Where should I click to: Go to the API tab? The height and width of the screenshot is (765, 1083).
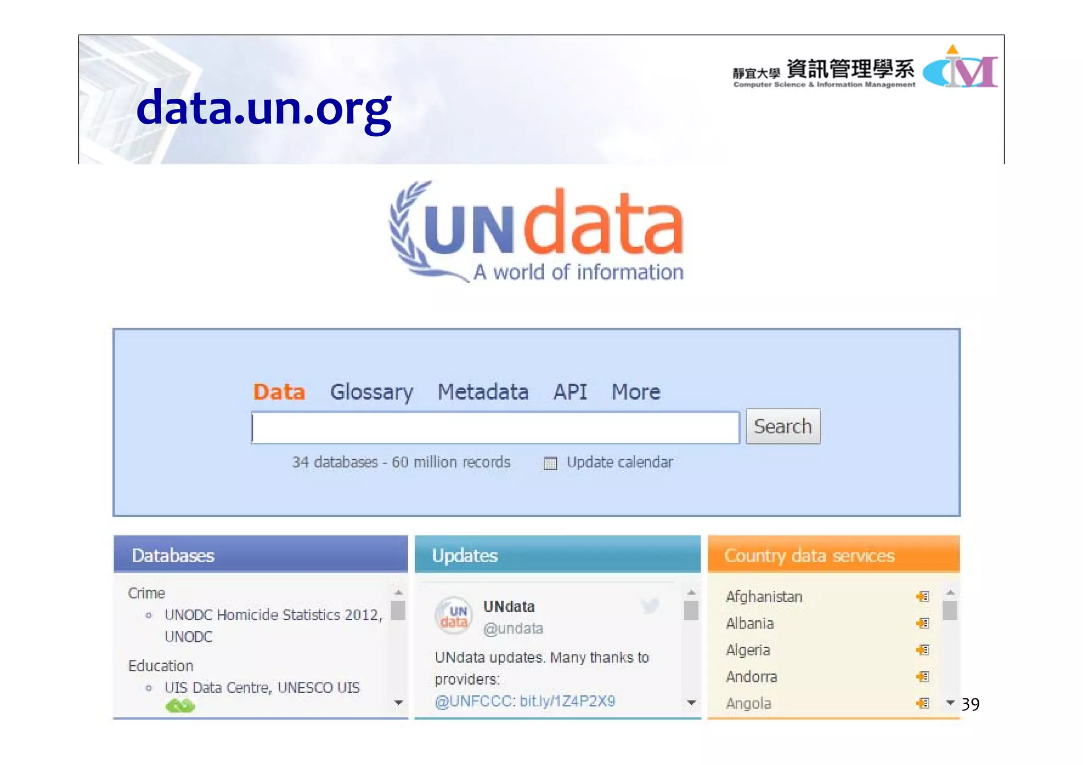570,392
